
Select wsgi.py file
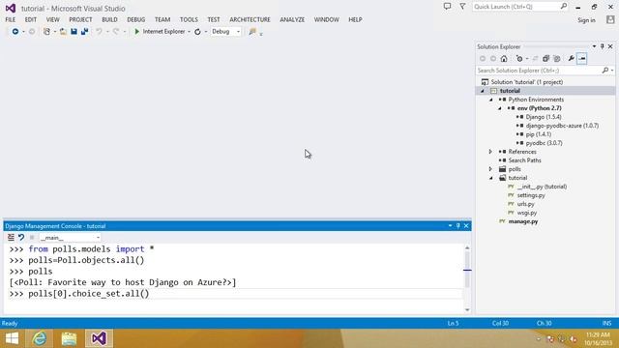tap(526, 213)
